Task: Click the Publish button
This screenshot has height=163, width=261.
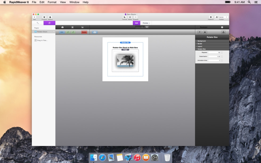Action: (220, 17)
